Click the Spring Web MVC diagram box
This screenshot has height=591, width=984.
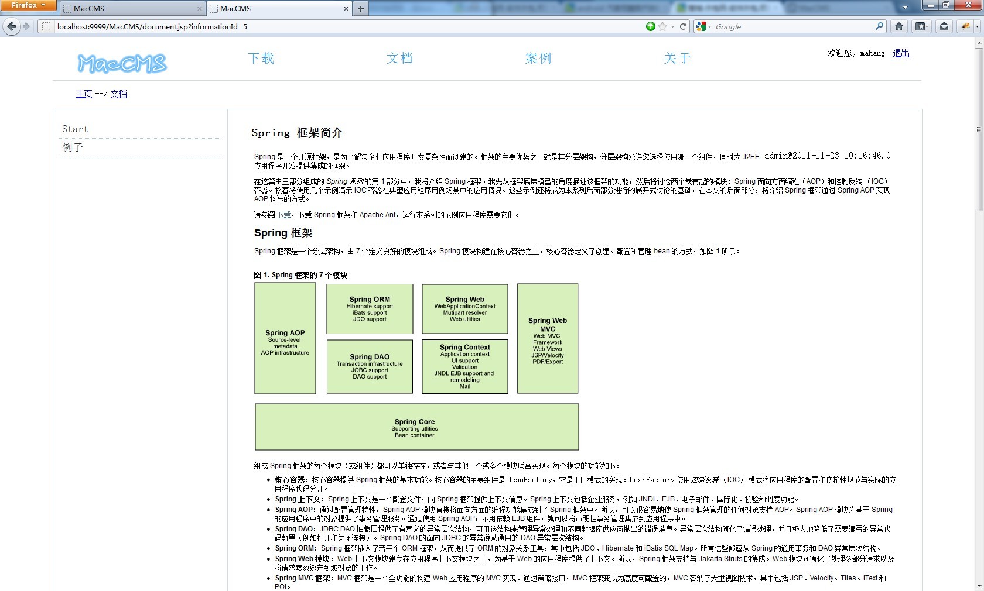tap(548, 338)
